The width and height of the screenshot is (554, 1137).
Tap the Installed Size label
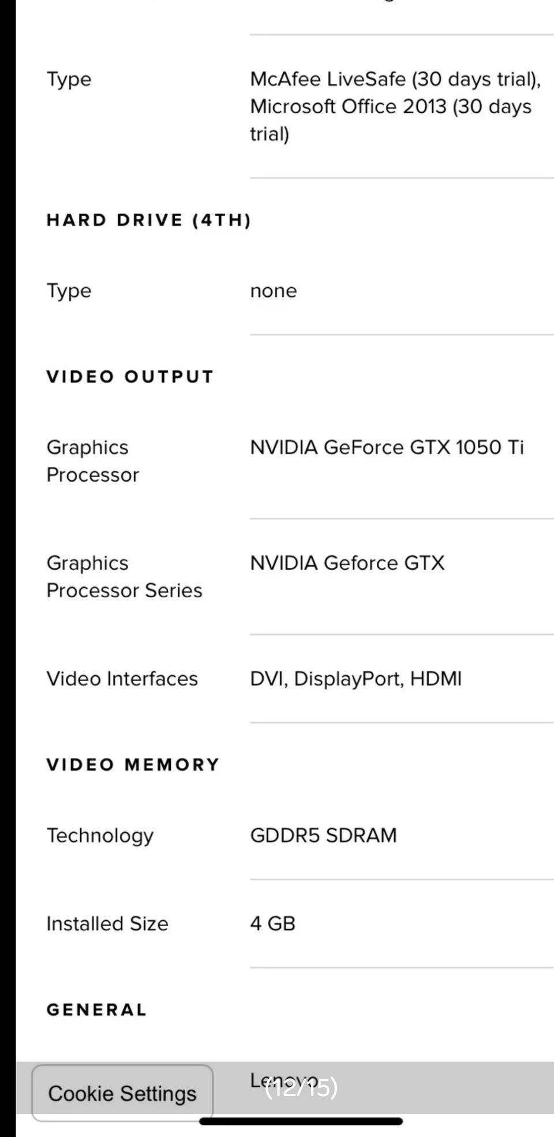108,923
